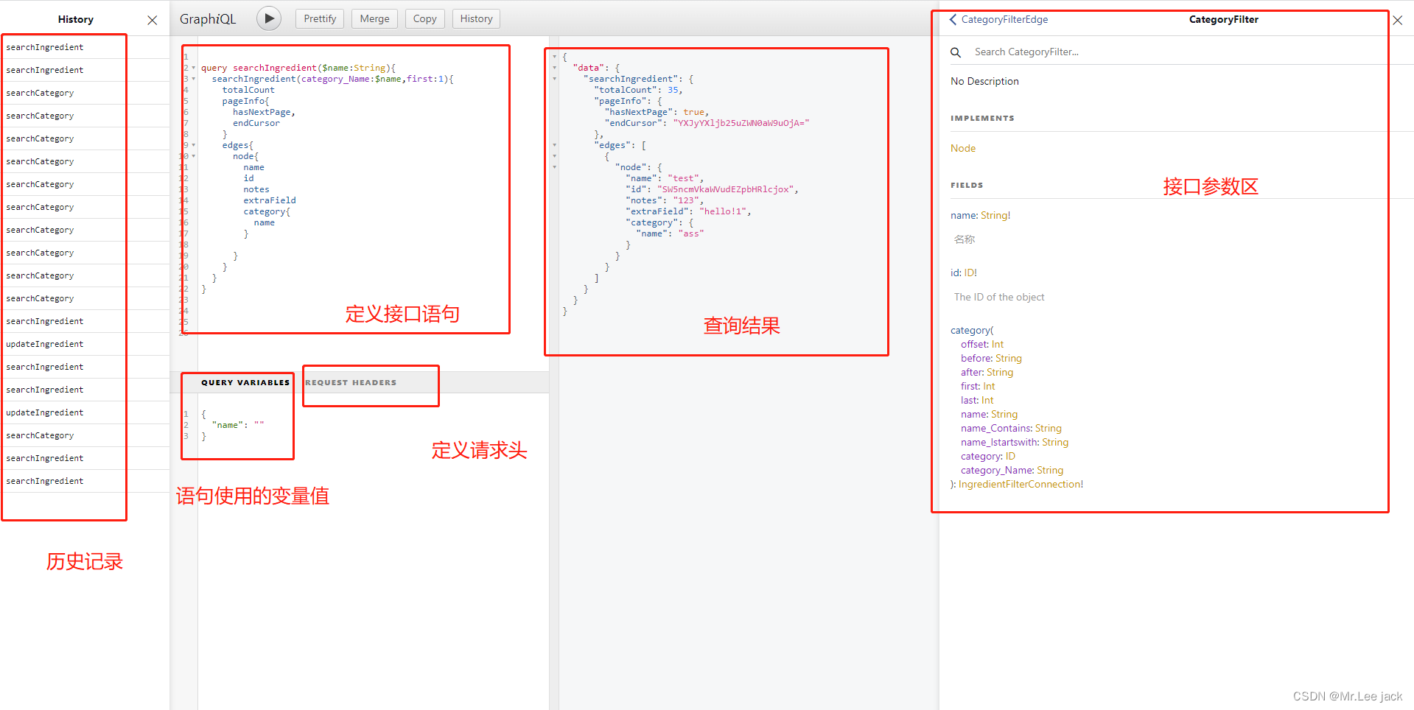Screen dimensions: 1414x710
Task: Run the query with Execute button
Action: pyautogui.click(x=269, y=18)
